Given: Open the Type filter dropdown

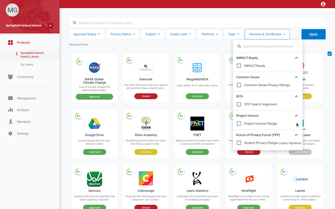Looking at the screenshot, I should 234,34.
